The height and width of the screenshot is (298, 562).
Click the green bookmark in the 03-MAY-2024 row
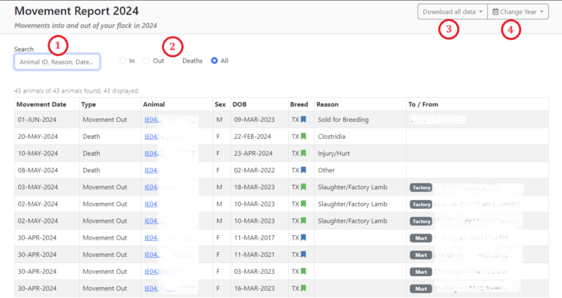point(303,187)
